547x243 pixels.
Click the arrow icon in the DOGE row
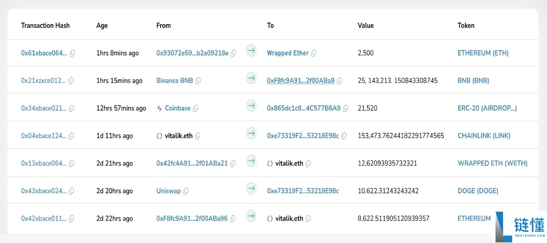[251, 188]
